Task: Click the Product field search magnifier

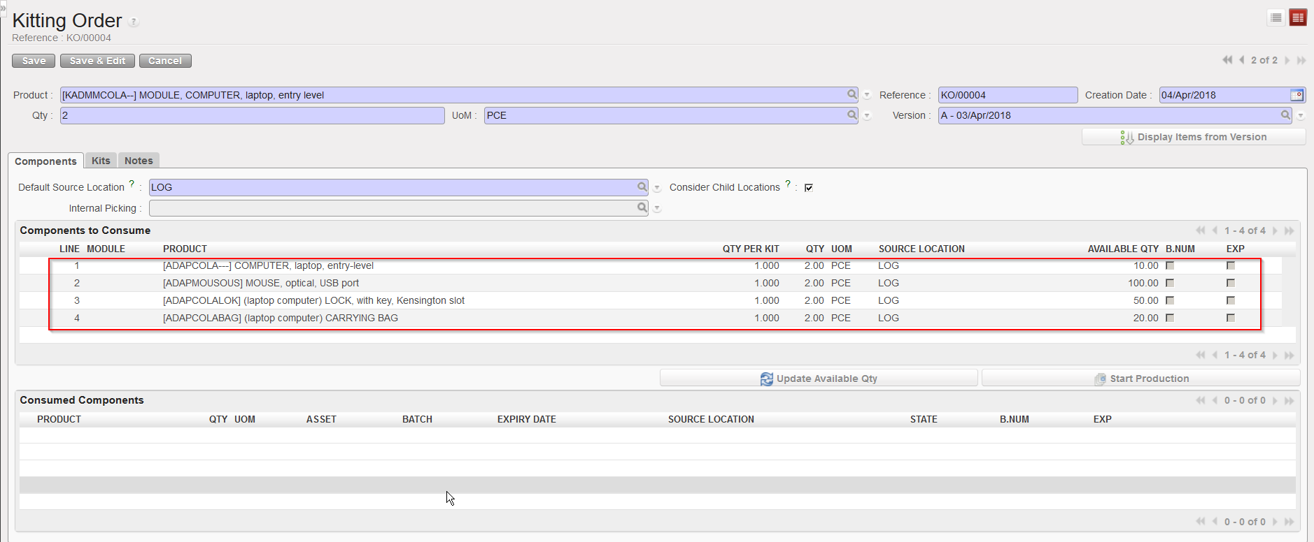Action: point(852,94)
